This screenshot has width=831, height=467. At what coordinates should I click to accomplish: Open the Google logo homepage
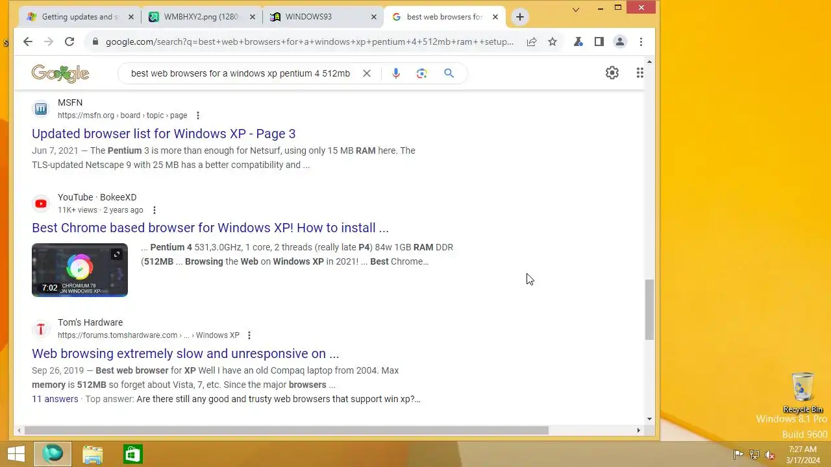tap(60, 73)
